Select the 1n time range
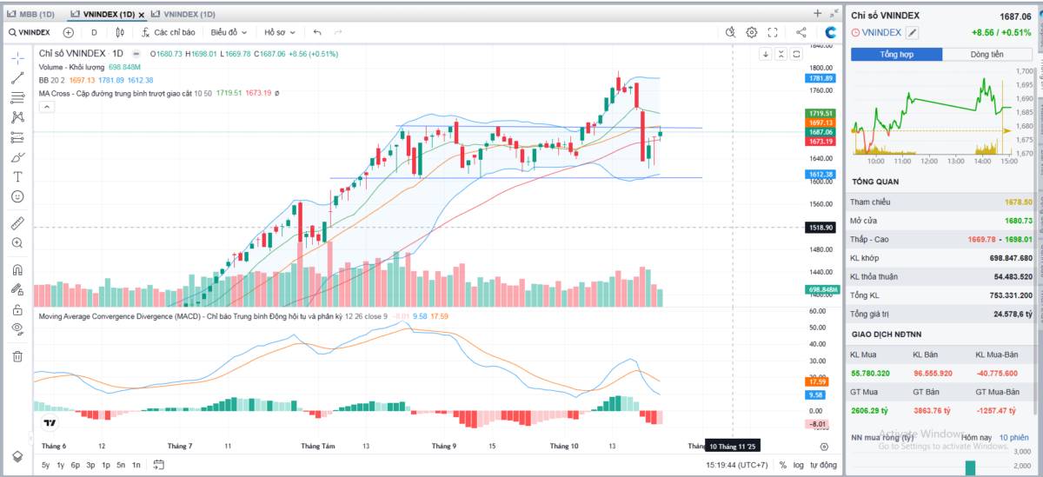1043x477 pixels. (x=136, y=465)
